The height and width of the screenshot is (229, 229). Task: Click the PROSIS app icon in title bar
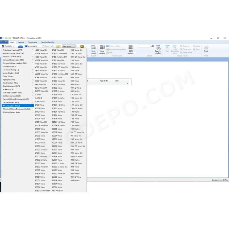[x=1, y=38]
